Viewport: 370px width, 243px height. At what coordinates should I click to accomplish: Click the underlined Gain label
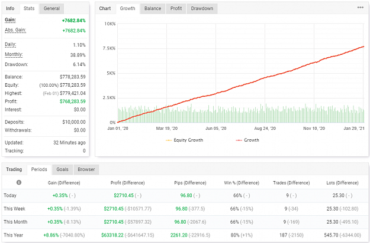(10, 19)
